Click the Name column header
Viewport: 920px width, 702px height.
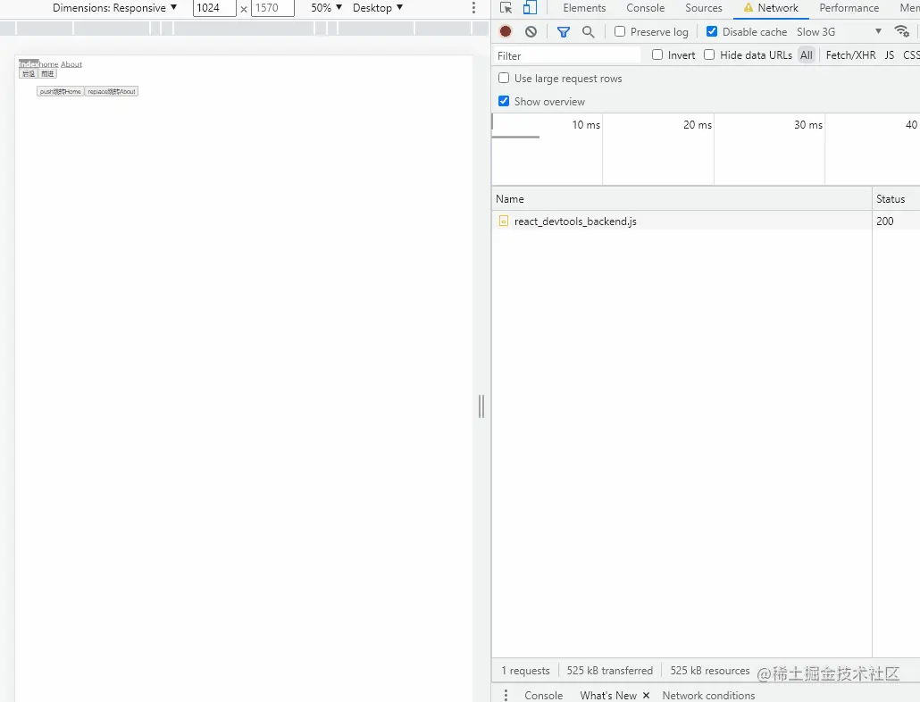(x=682, y=199)
